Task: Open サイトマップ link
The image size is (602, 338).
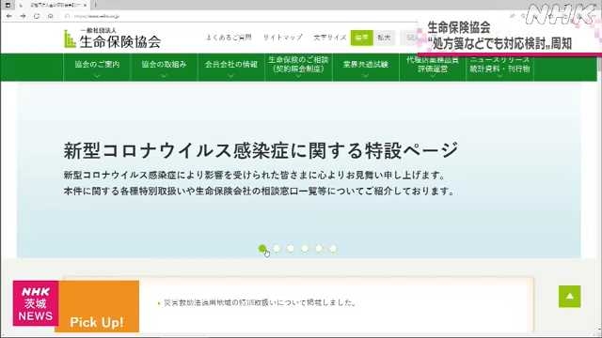Action: pos(283,38)
